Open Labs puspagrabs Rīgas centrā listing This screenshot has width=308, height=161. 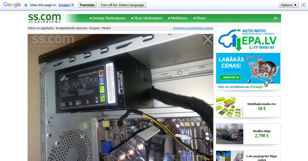pos(262,158)
